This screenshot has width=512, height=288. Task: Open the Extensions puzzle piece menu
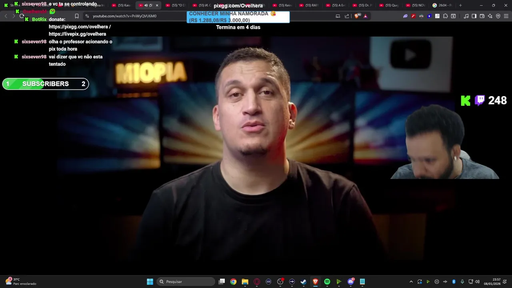coord(445,16)
